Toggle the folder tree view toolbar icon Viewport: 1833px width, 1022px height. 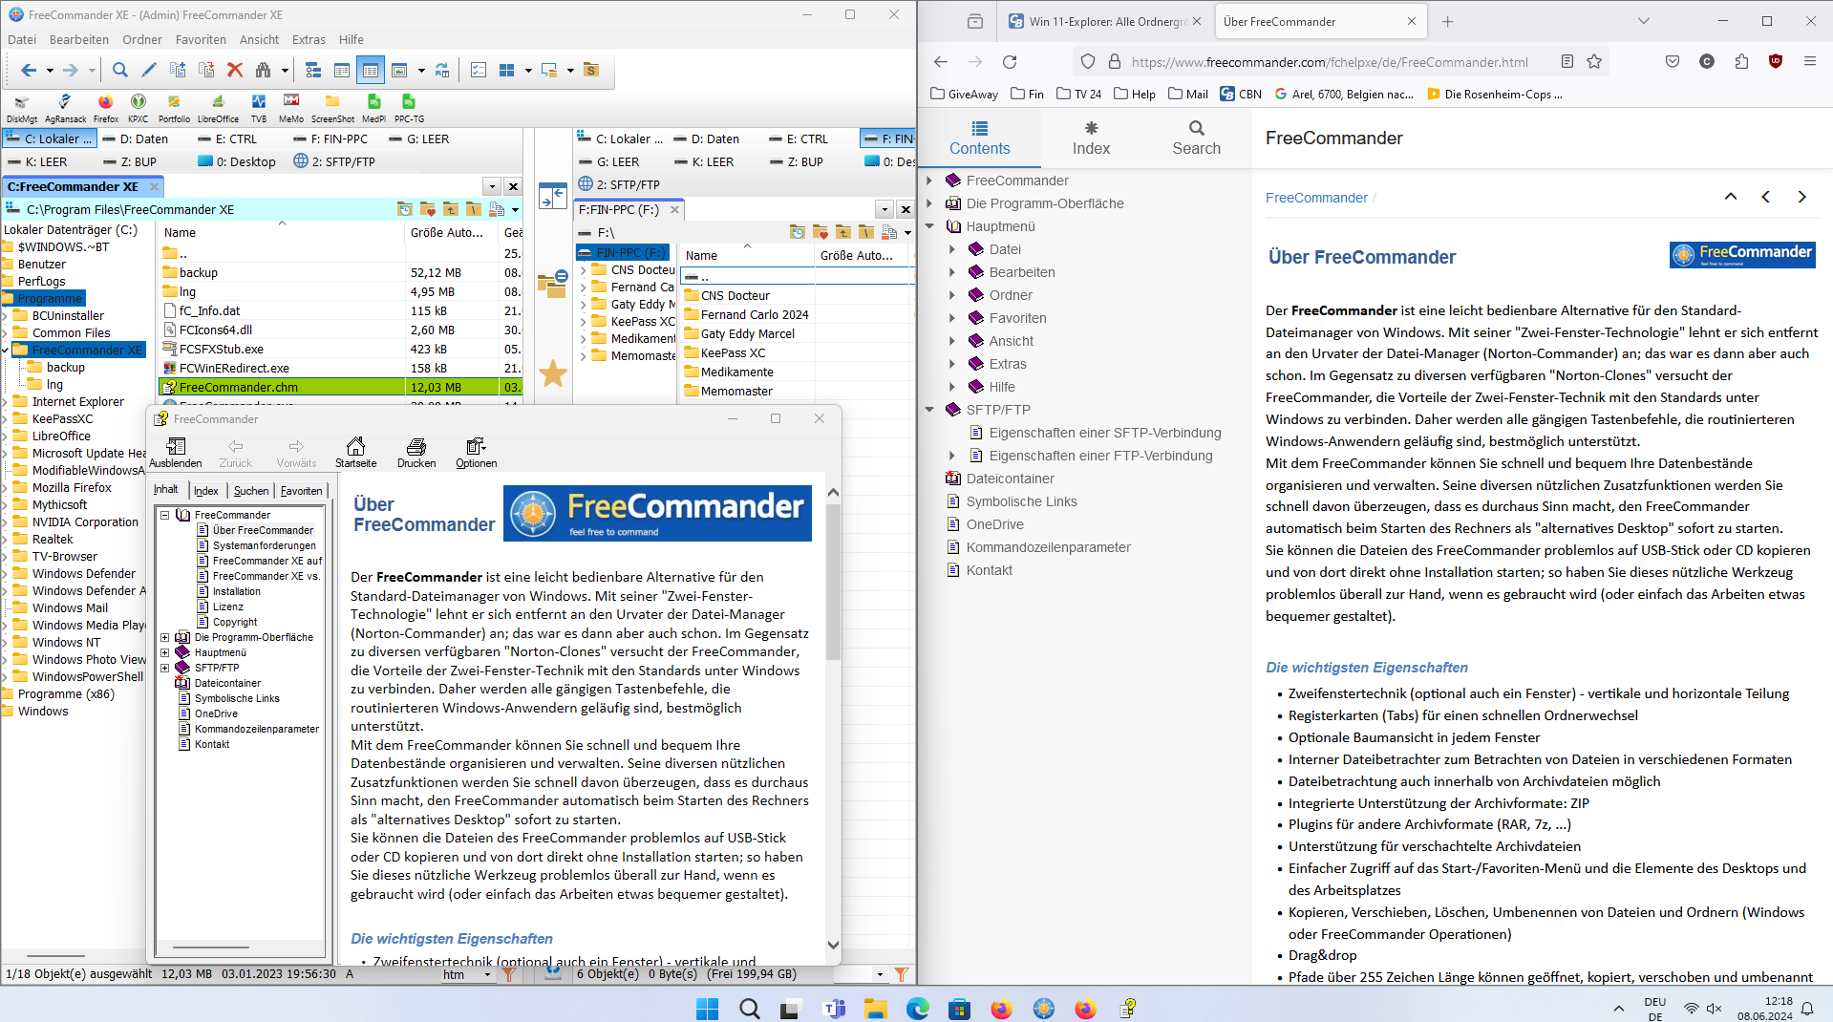[x=313, y=70]
